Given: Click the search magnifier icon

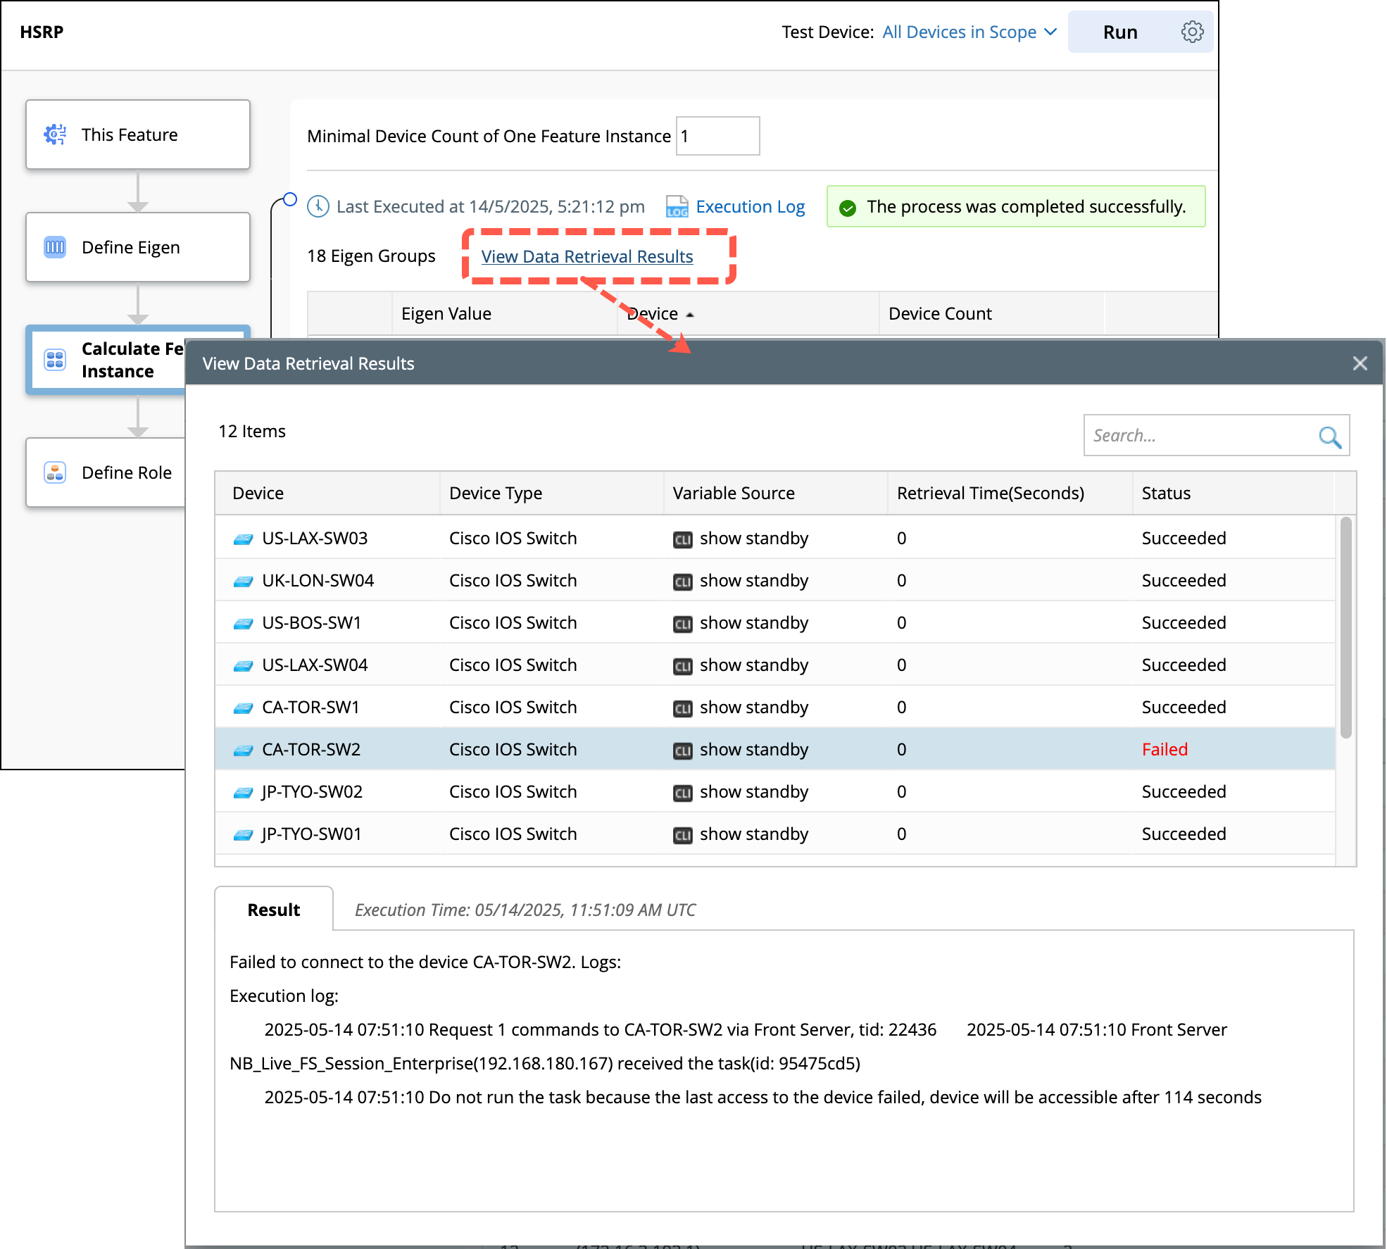Looking at the screenshot, I should 1329,437.
